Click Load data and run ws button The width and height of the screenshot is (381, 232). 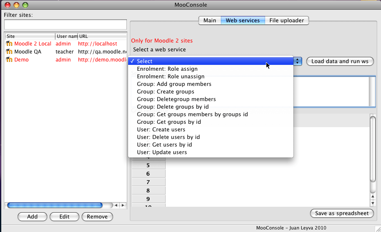340,61
